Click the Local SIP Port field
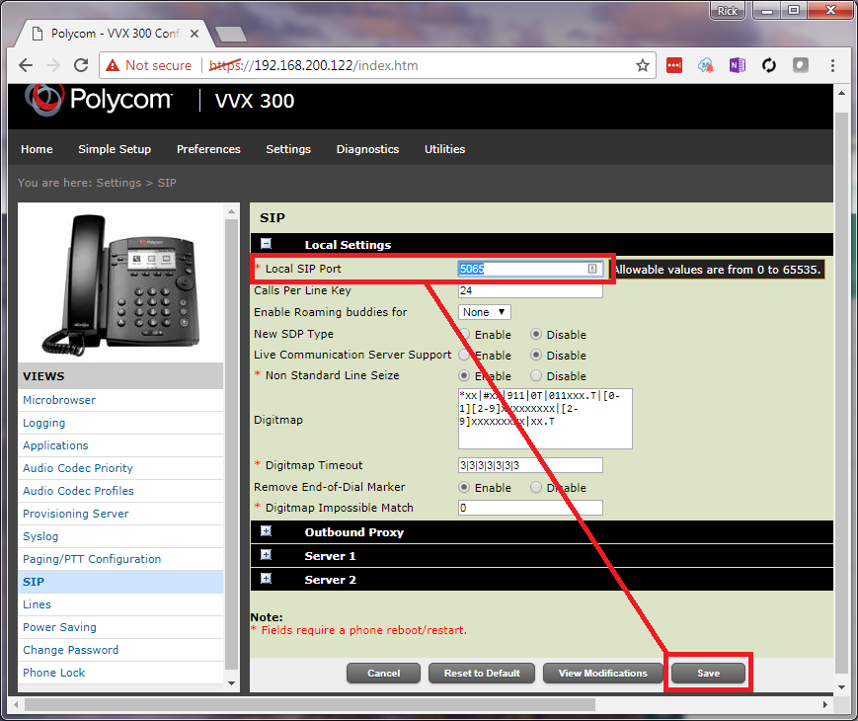 [x=530, y=269]
